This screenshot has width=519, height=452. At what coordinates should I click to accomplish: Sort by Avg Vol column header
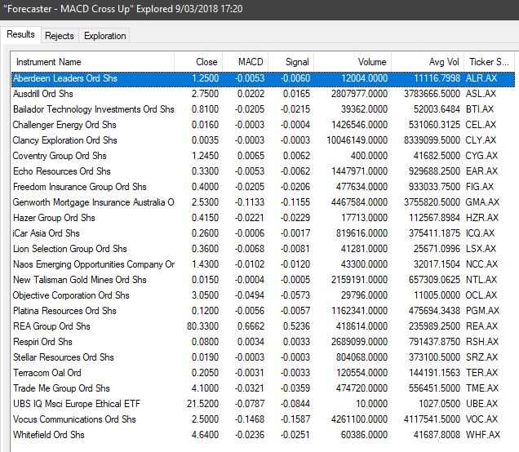[428, 62]
